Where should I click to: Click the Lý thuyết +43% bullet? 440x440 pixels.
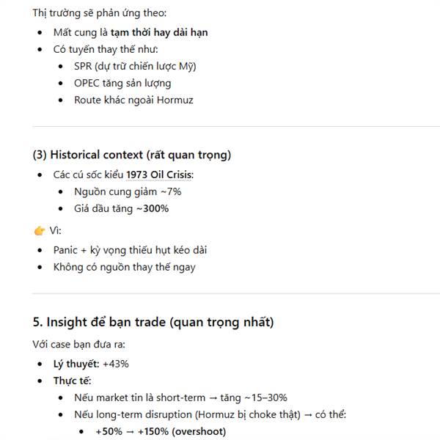click(x=91, y=363)
